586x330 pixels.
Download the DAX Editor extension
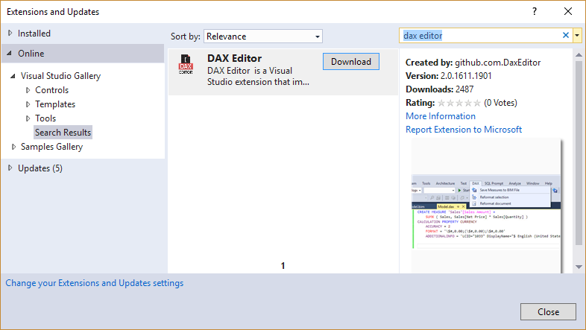tap(351, 62)
